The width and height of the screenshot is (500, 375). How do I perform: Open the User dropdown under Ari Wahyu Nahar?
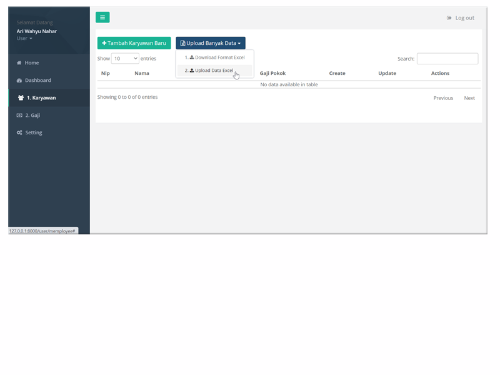(x=24, y=39)
